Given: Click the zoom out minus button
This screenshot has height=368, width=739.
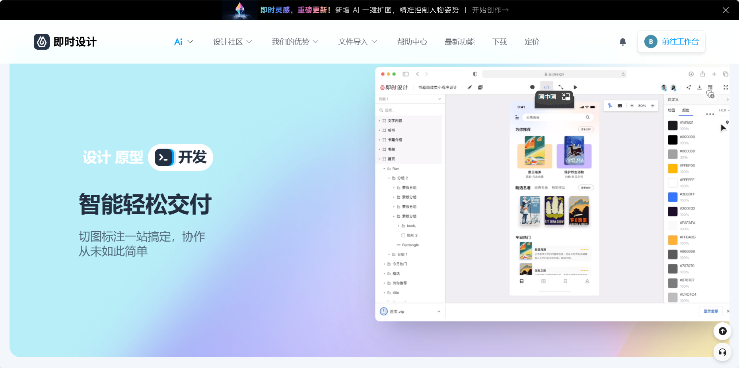Looking at the screenshot, I should [x=632, y=106].
